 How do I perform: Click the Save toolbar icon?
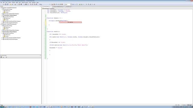tap(6, 4)
